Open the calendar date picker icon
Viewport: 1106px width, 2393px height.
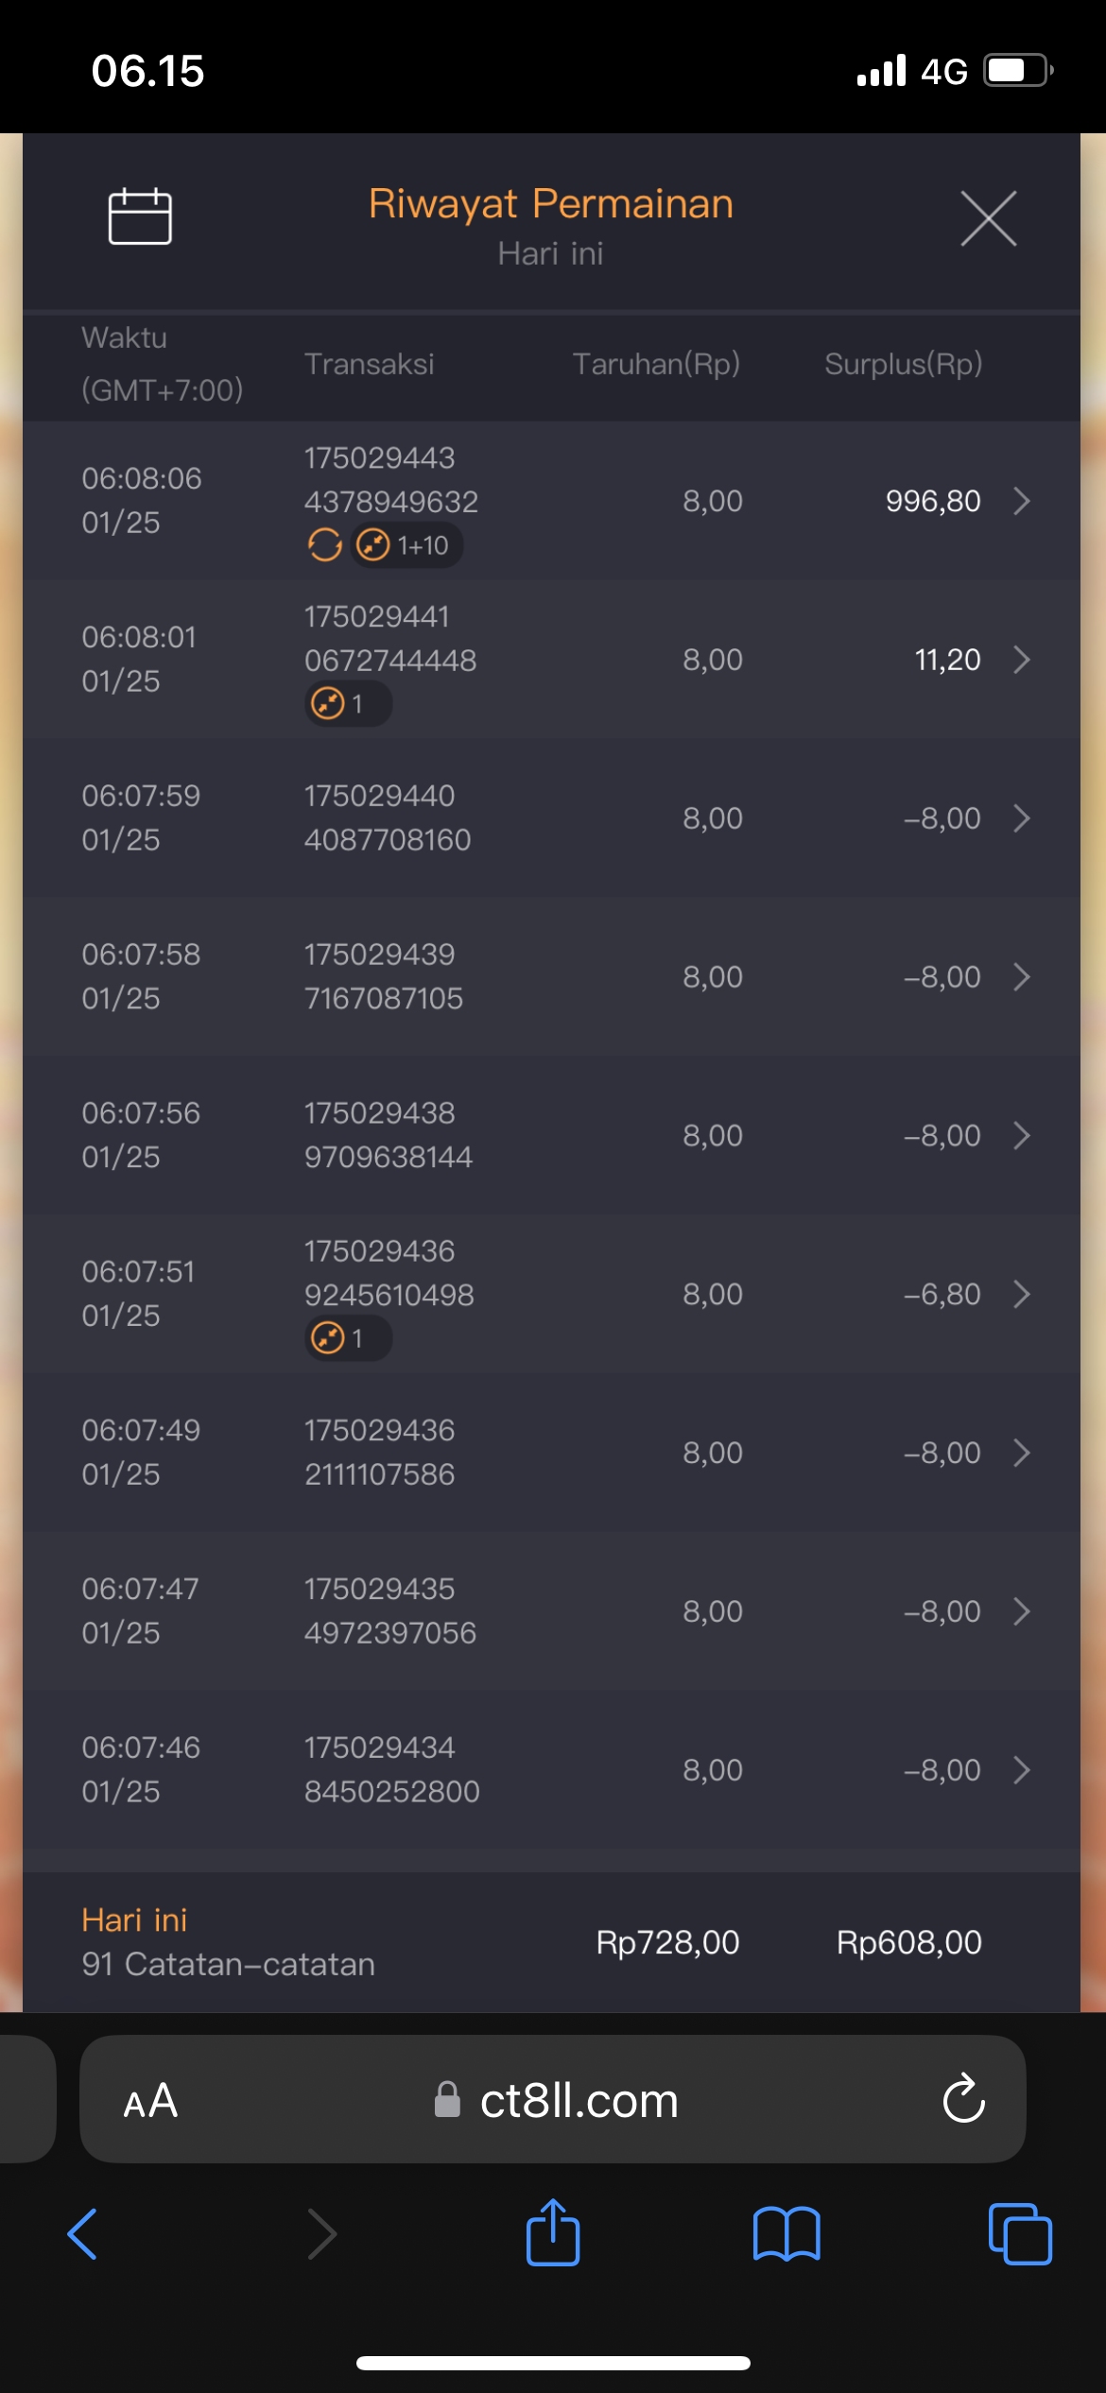[x=140, y=217]
